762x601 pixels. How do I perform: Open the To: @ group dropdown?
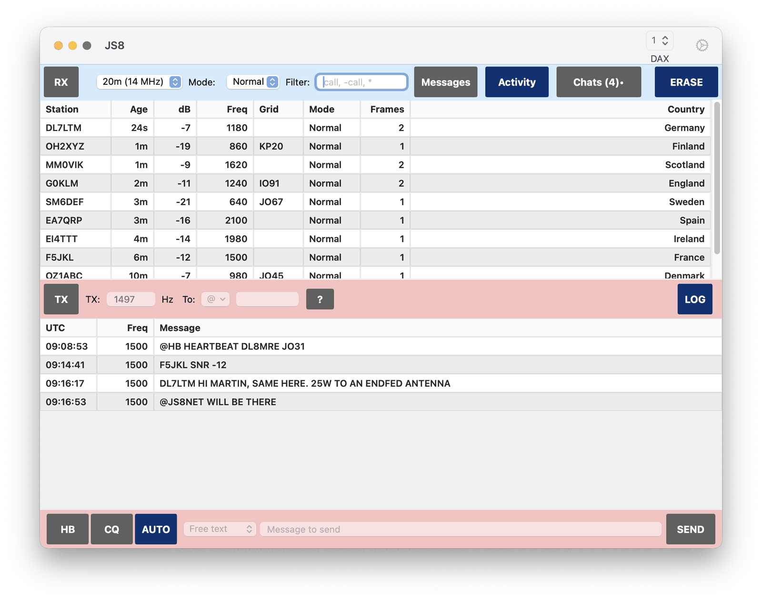[x=216, y=299]
